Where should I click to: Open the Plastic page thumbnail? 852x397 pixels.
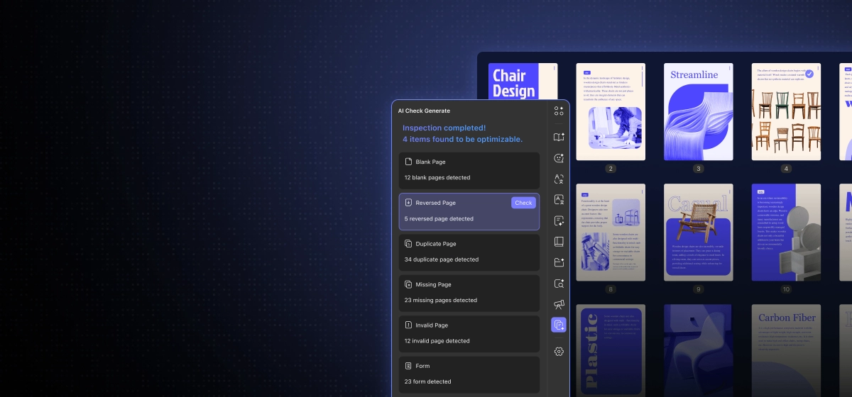(x=611, y=350)
